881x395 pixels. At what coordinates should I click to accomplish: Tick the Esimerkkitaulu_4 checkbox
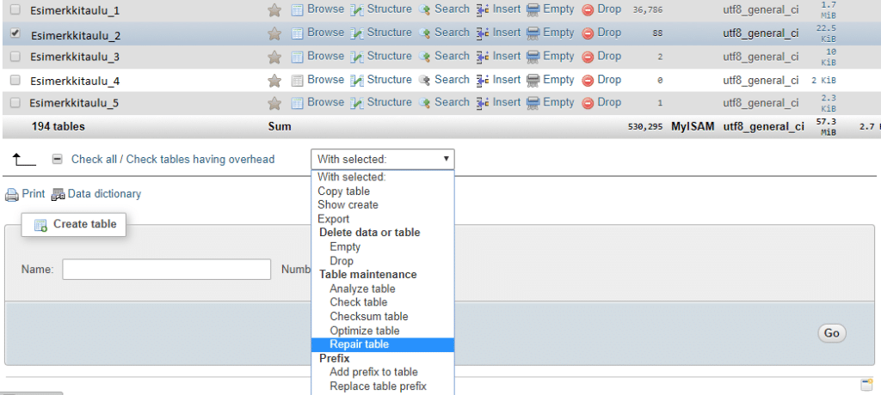[x=15, y=80]
